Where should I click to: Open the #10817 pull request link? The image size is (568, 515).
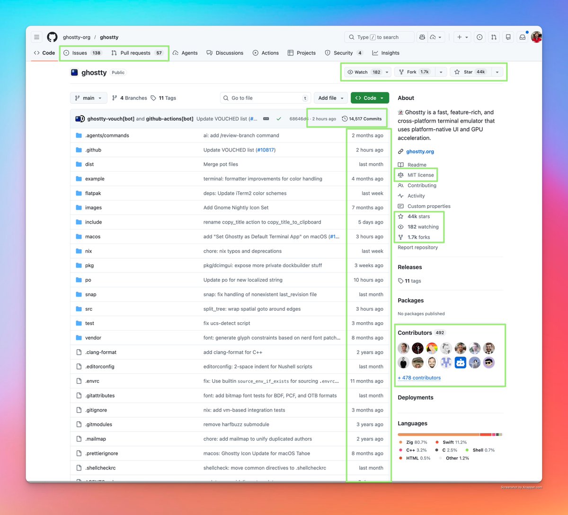point(265,150)
